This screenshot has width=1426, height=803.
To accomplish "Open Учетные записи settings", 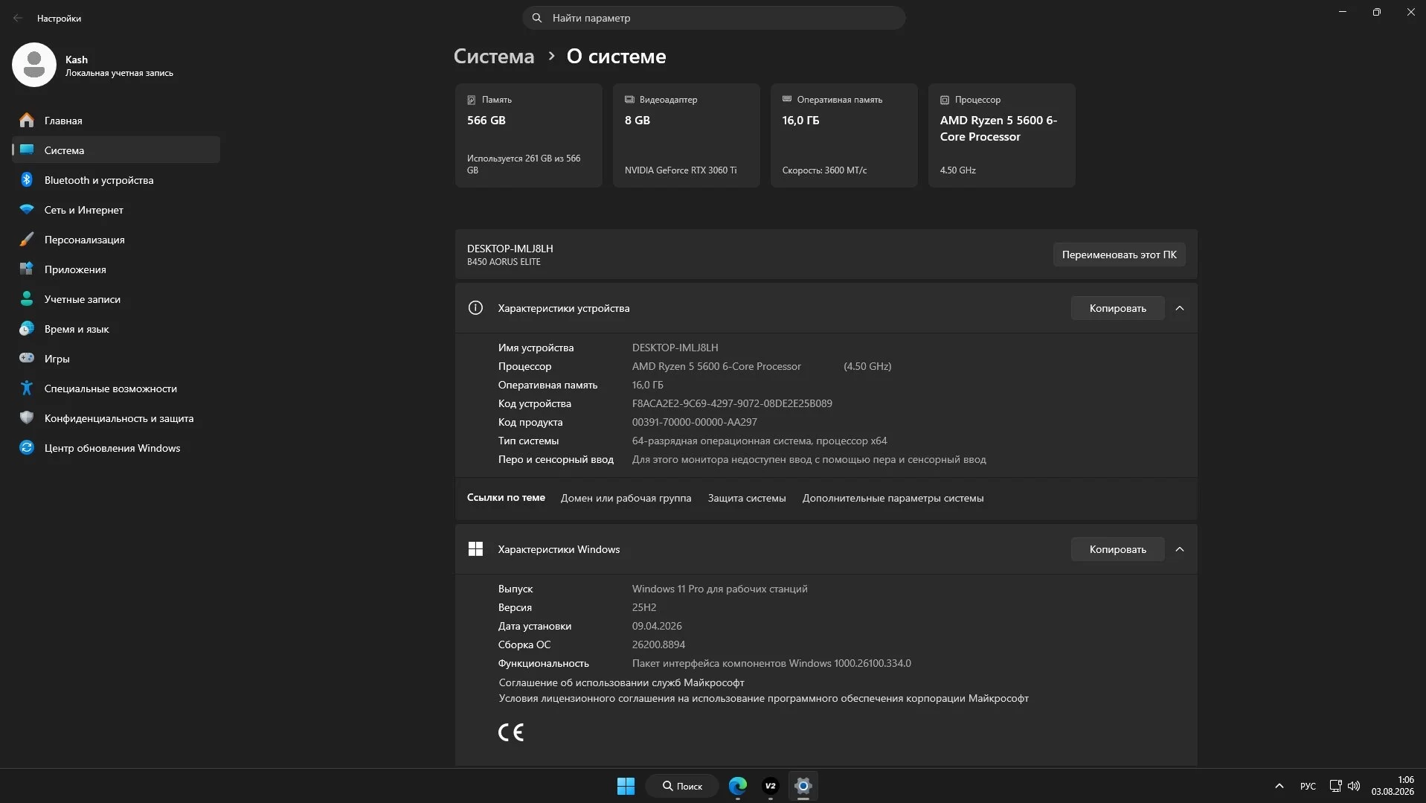I will click(116, 298).
